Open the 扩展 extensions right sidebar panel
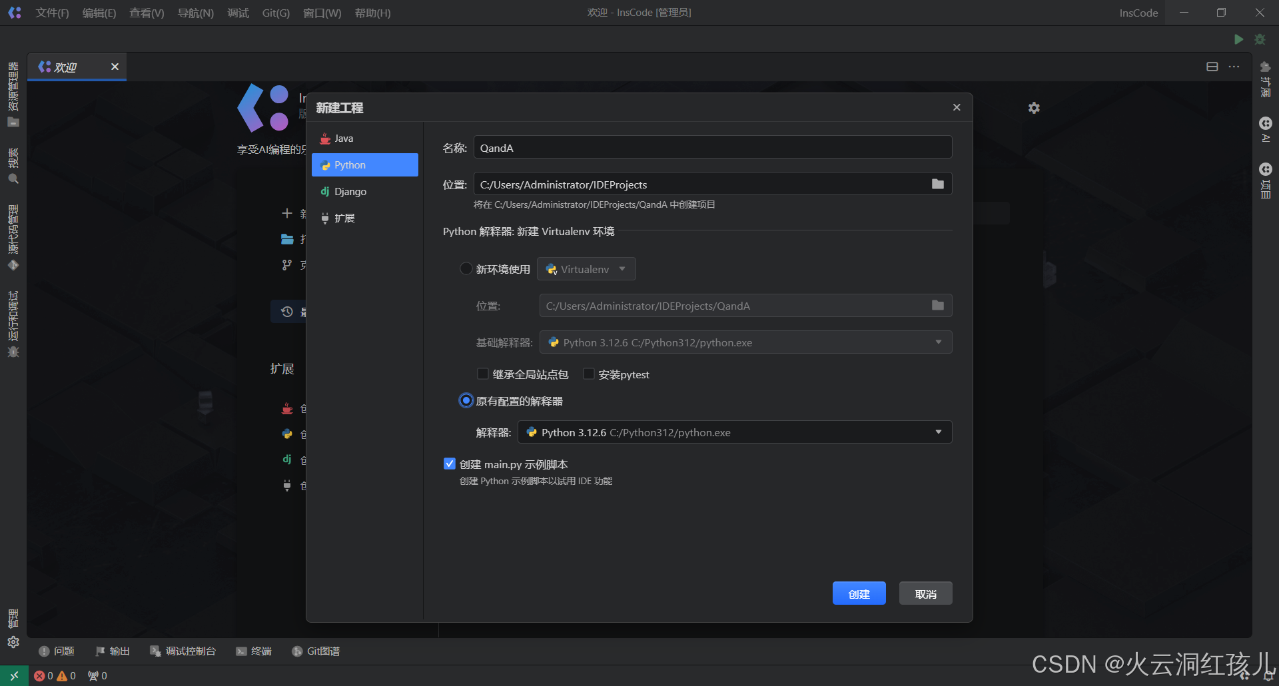 [x=1266, y=79]
